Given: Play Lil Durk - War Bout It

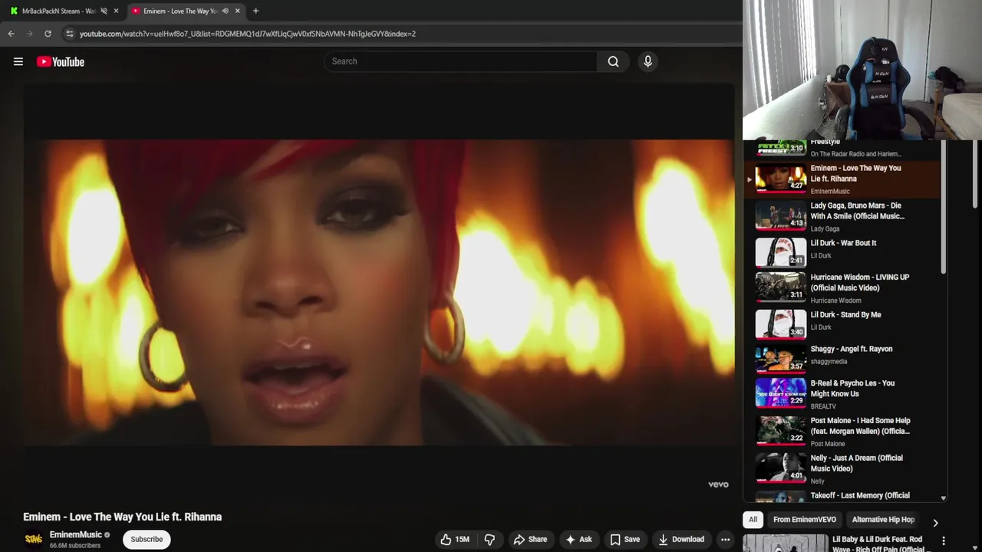Looking at the screenshot, I should click(x=842, y=251).
